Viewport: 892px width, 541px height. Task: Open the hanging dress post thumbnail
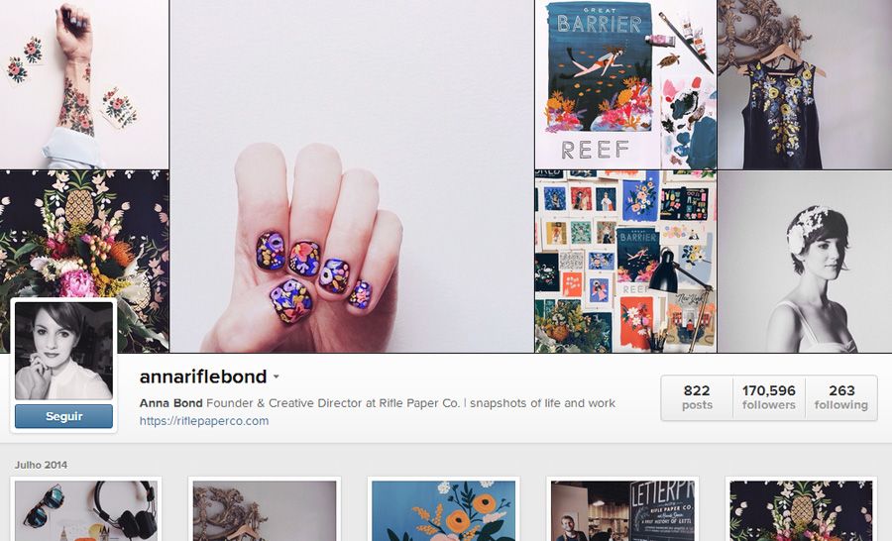point(265,510)
